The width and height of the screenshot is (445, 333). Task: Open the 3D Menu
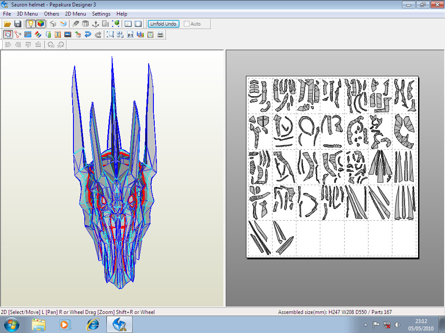27,13
